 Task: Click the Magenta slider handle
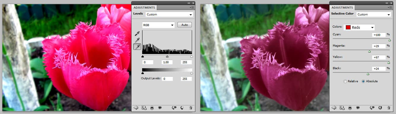point(369,51)
